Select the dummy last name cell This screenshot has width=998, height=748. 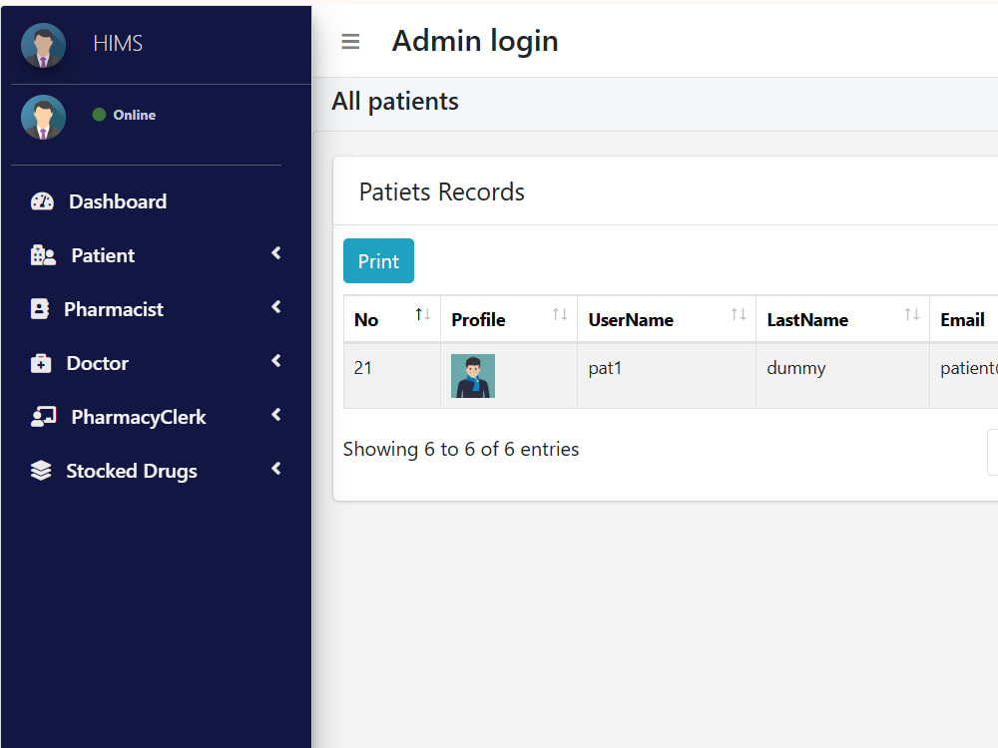click(x=842, y=376)
